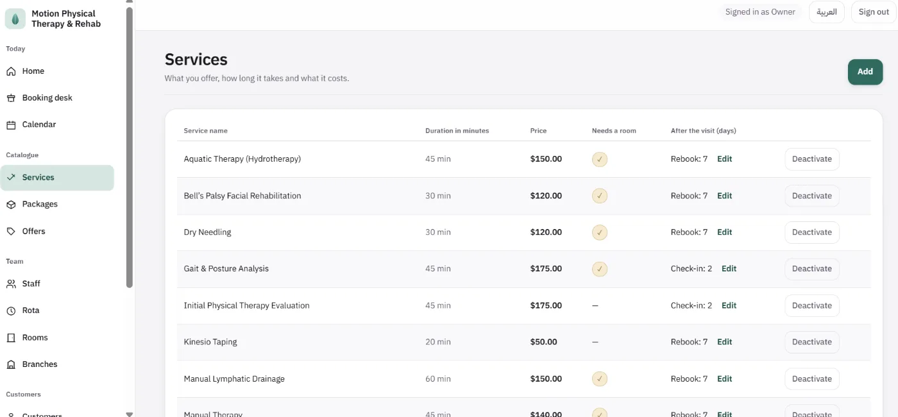Click room checkmark for Gait & Posture Analysis
The height and width of the screenshot is (417, 898).
(600, 269)
